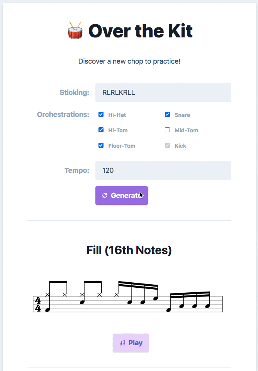Uncheck the Hi-Hat checkbox
Image resolution: width=258 pixels, height=371 pixels.
pos(101,115)
